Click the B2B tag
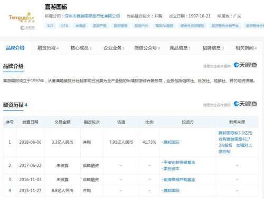 [x=50, y=26]
